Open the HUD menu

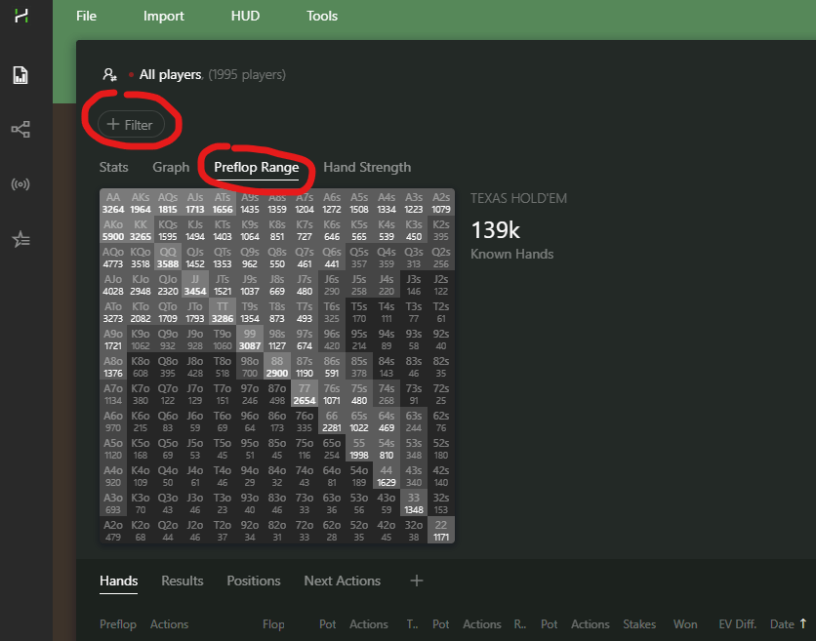coord(245,16)
